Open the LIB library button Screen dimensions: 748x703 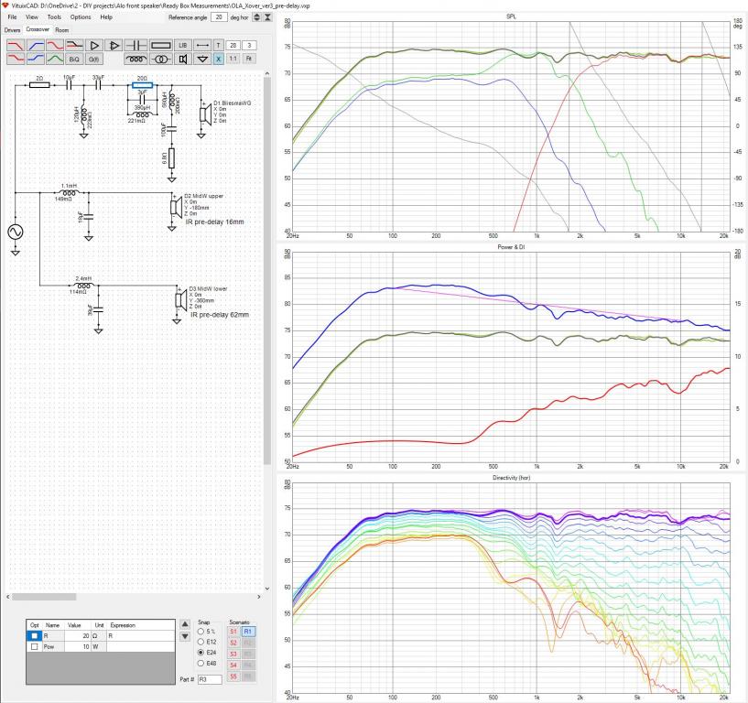point(183,45)
